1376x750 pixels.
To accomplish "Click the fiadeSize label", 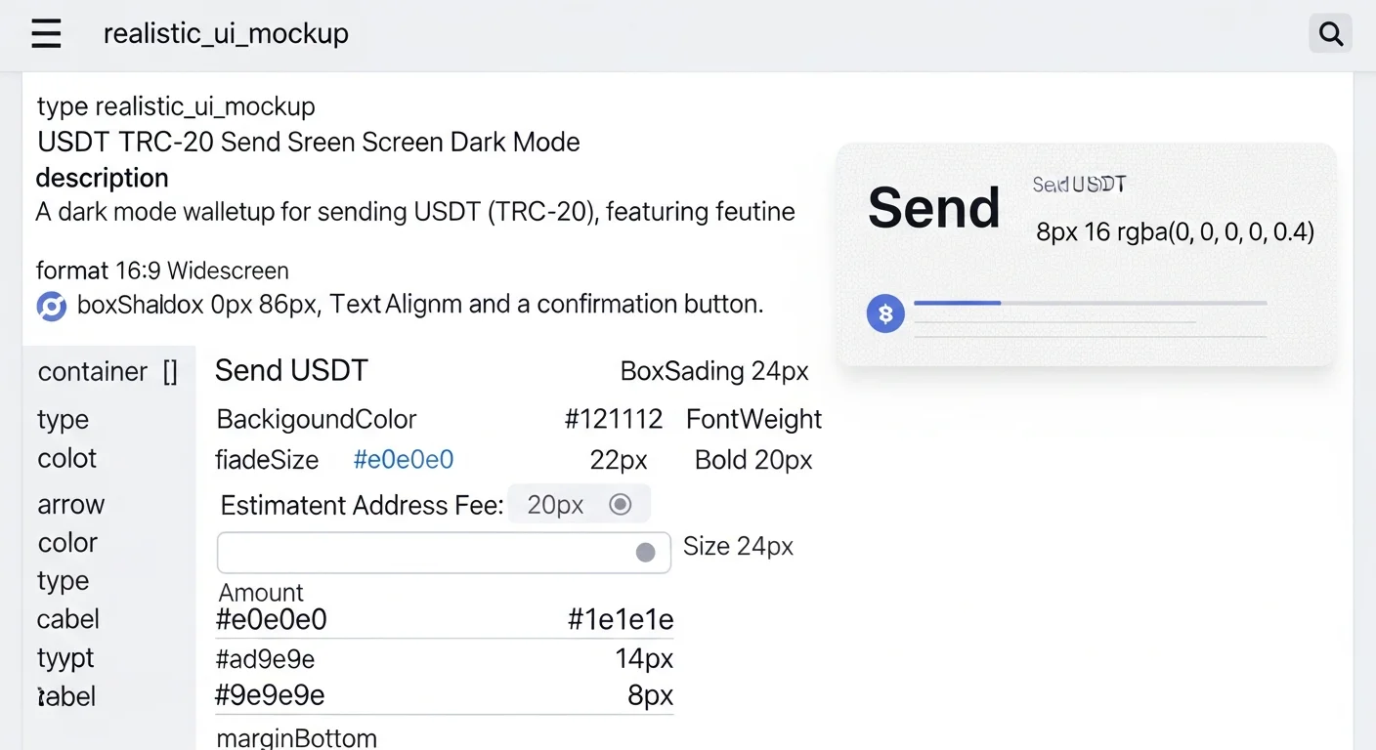I will (267, 460).
